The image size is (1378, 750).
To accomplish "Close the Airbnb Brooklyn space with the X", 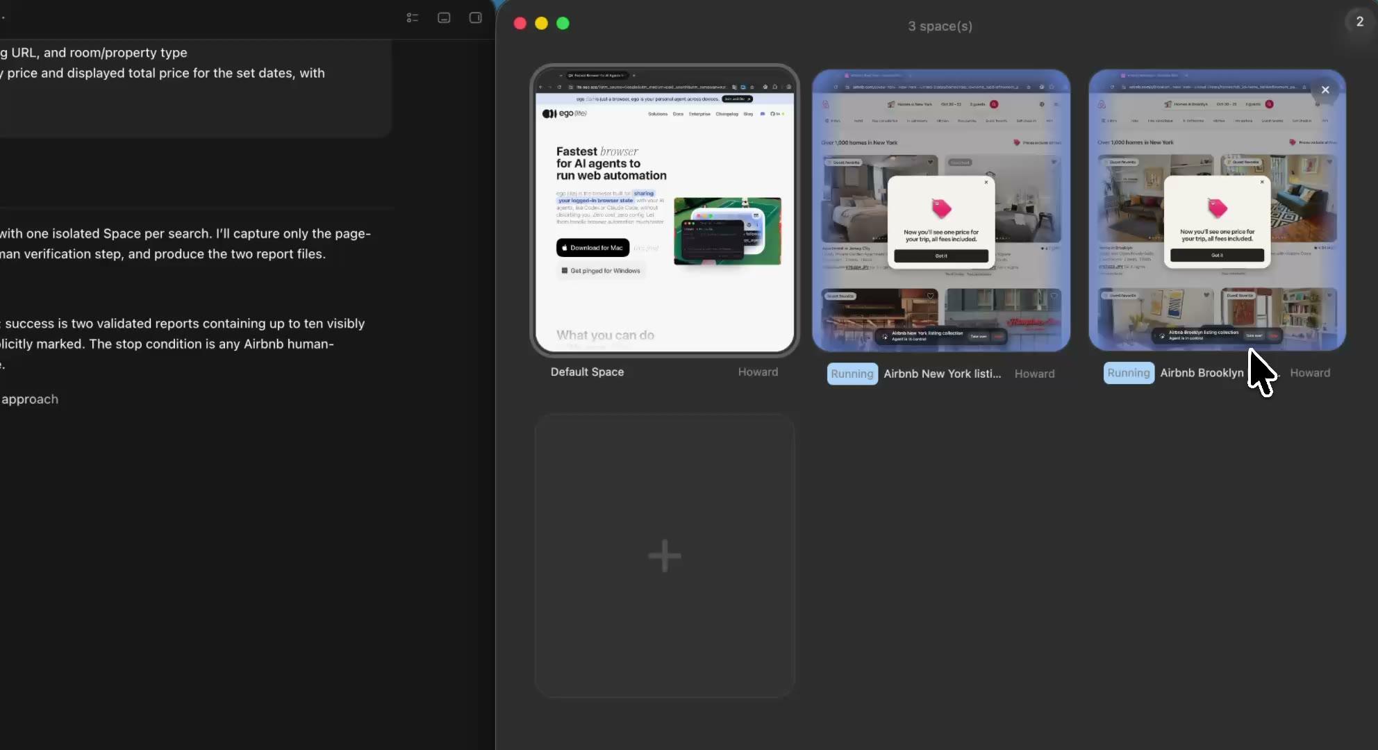I will click(1325, 90).
